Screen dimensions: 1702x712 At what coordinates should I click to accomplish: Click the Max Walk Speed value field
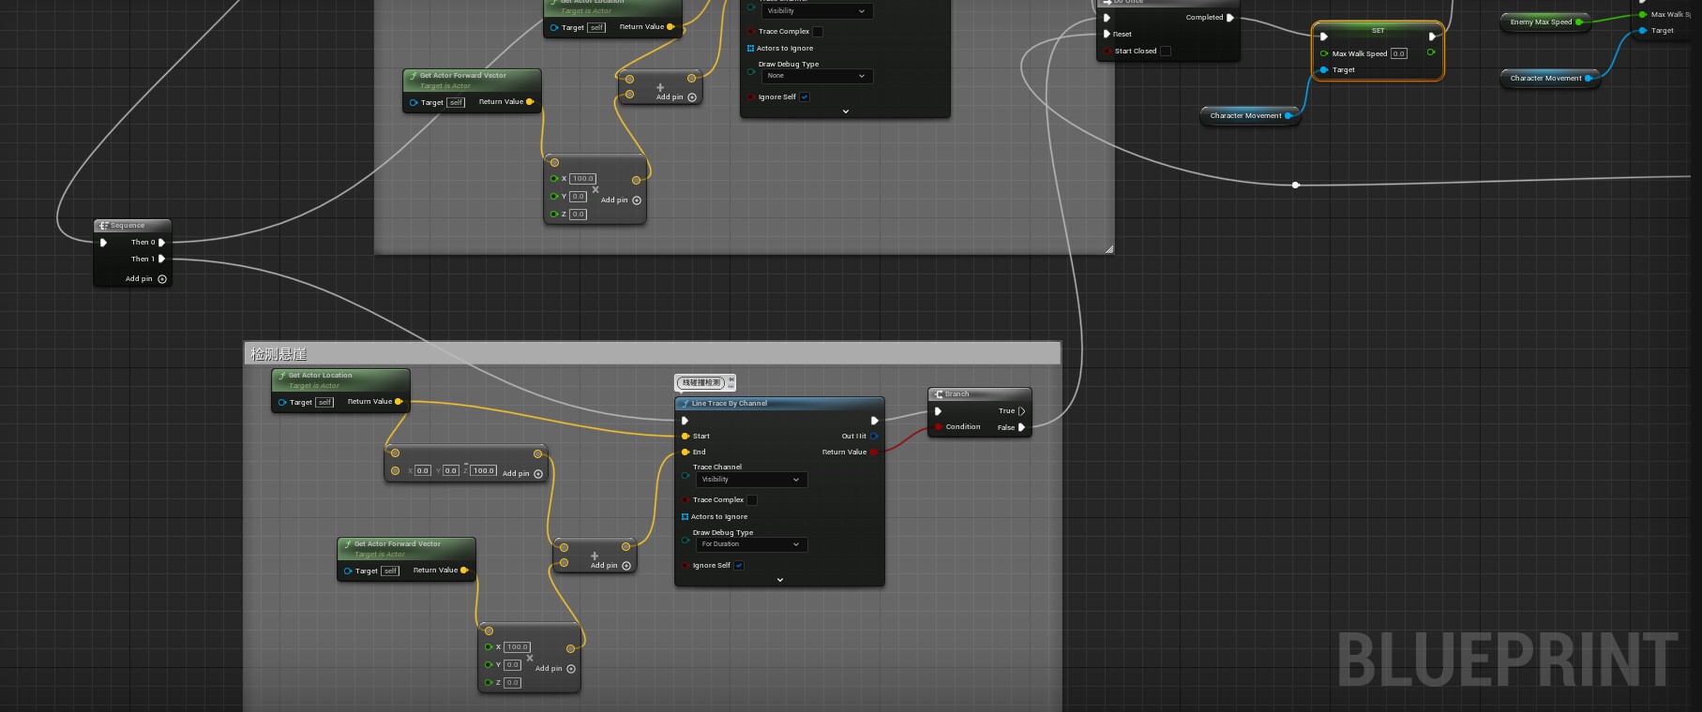(x=1398, y=54)
